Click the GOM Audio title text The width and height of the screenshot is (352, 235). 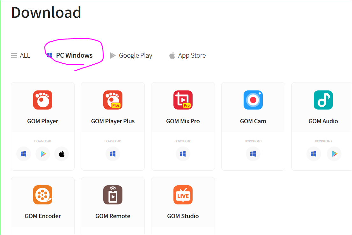[x=323, y=121]
